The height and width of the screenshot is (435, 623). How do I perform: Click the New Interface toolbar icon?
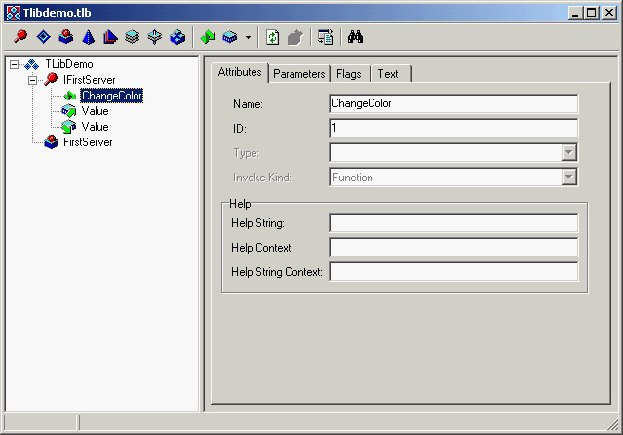tap(20, 38)
